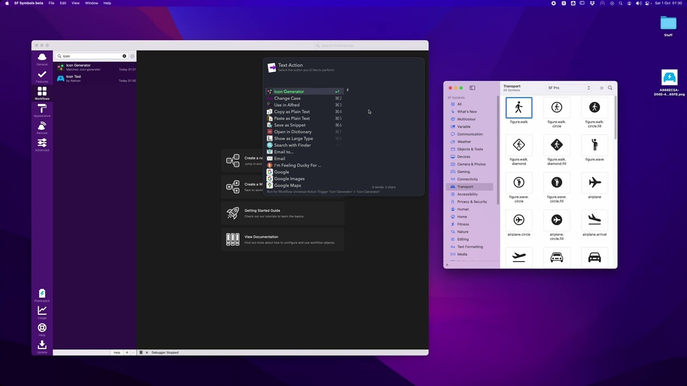
Task: Choose Icon Generator in Text Action list
Action: coord(304,92)
